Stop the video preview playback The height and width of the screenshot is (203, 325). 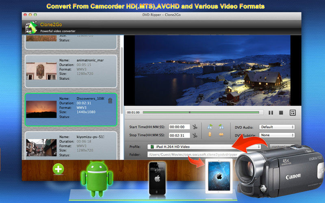click(x=281, y=113)
